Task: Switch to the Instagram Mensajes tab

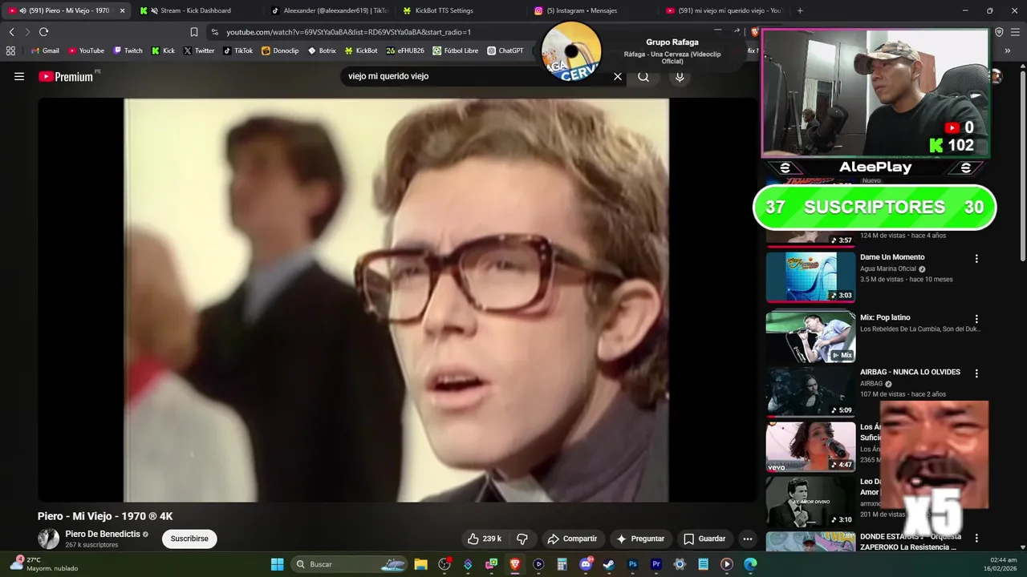Action: (582, 10)
